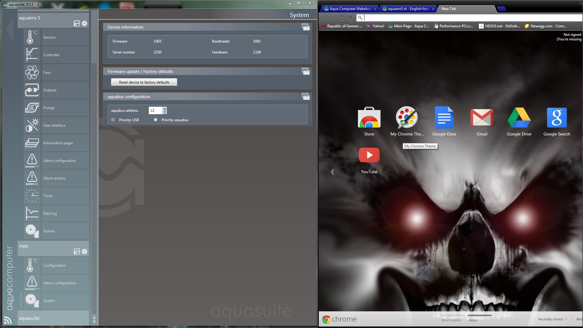Open the Sensors thermometer icon

click(32, 37)
